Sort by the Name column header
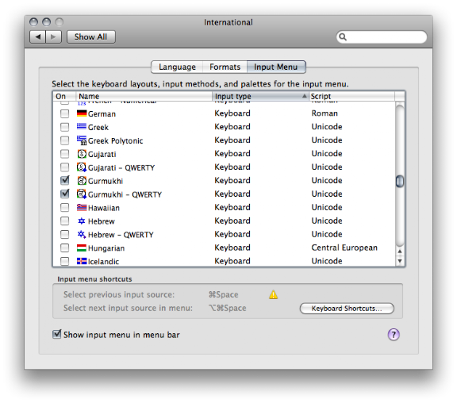457x403 pixels. coord(144,96)
